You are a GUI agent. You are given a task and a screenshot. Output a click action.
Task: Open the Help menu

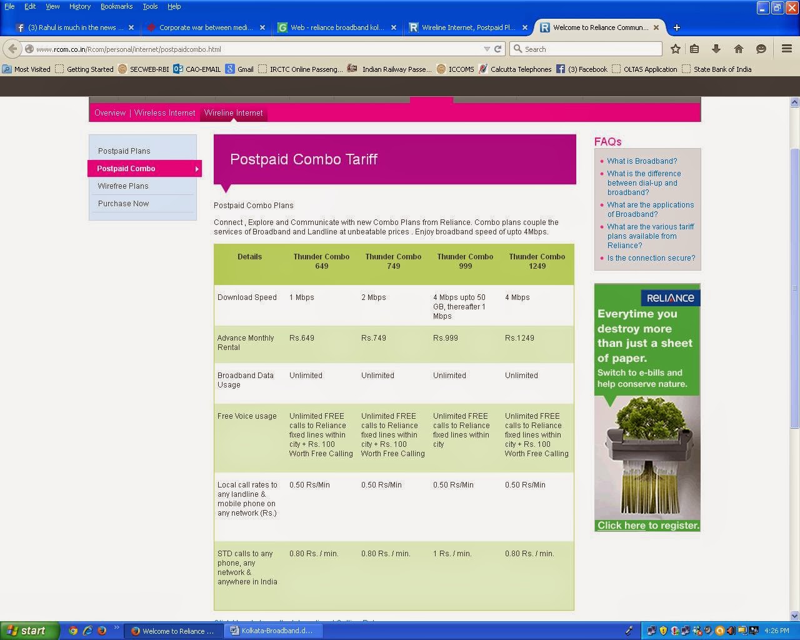(x=174, y=6)
